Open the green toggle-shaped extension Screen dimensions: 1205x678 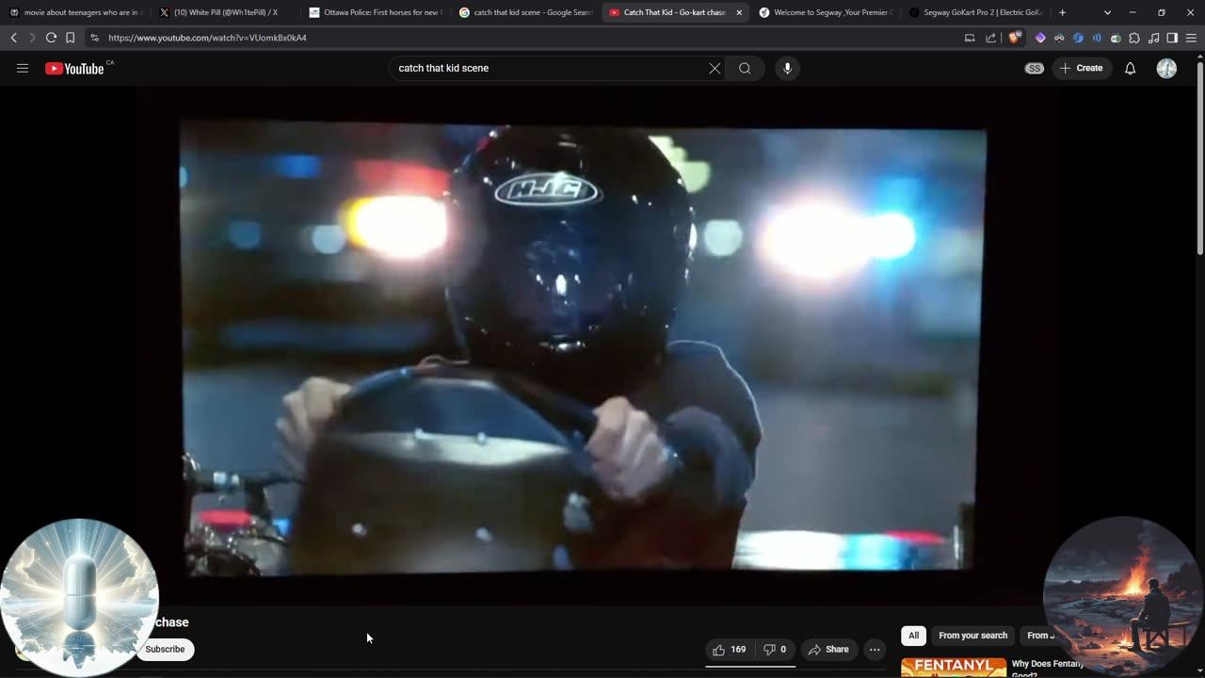click(1116, 38)
